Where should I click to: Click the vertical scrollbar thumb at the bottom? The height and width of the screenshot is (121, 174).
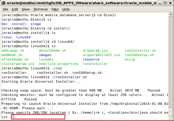[x=171, y=112]
